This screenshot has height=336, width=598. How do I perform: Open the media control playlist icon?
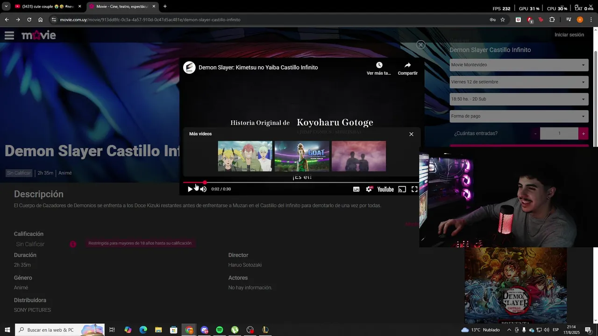(x=569, y=20)
